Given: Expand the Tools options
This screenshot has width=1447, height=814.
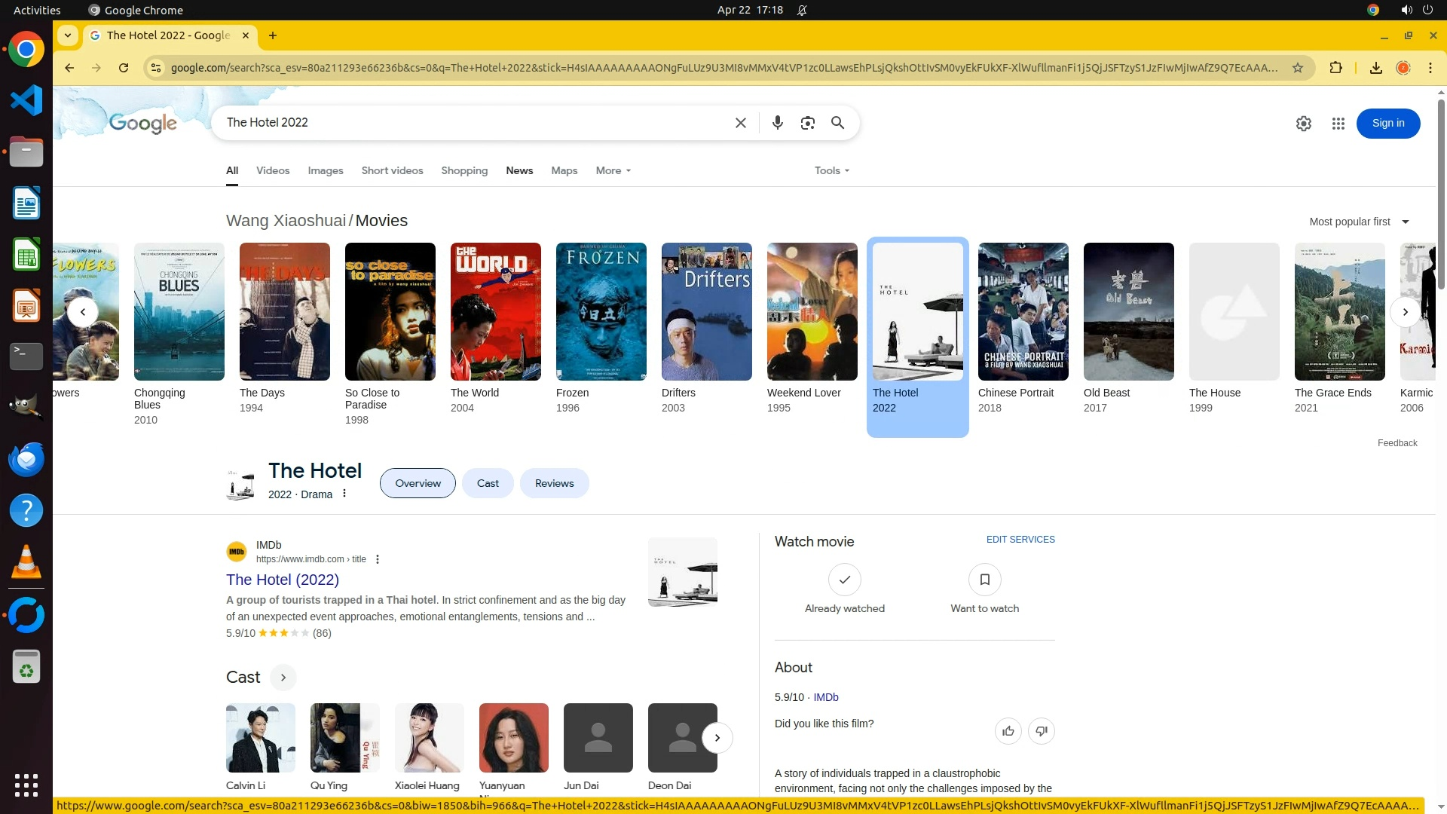Looking at the screenshot, I should point(831,170).
